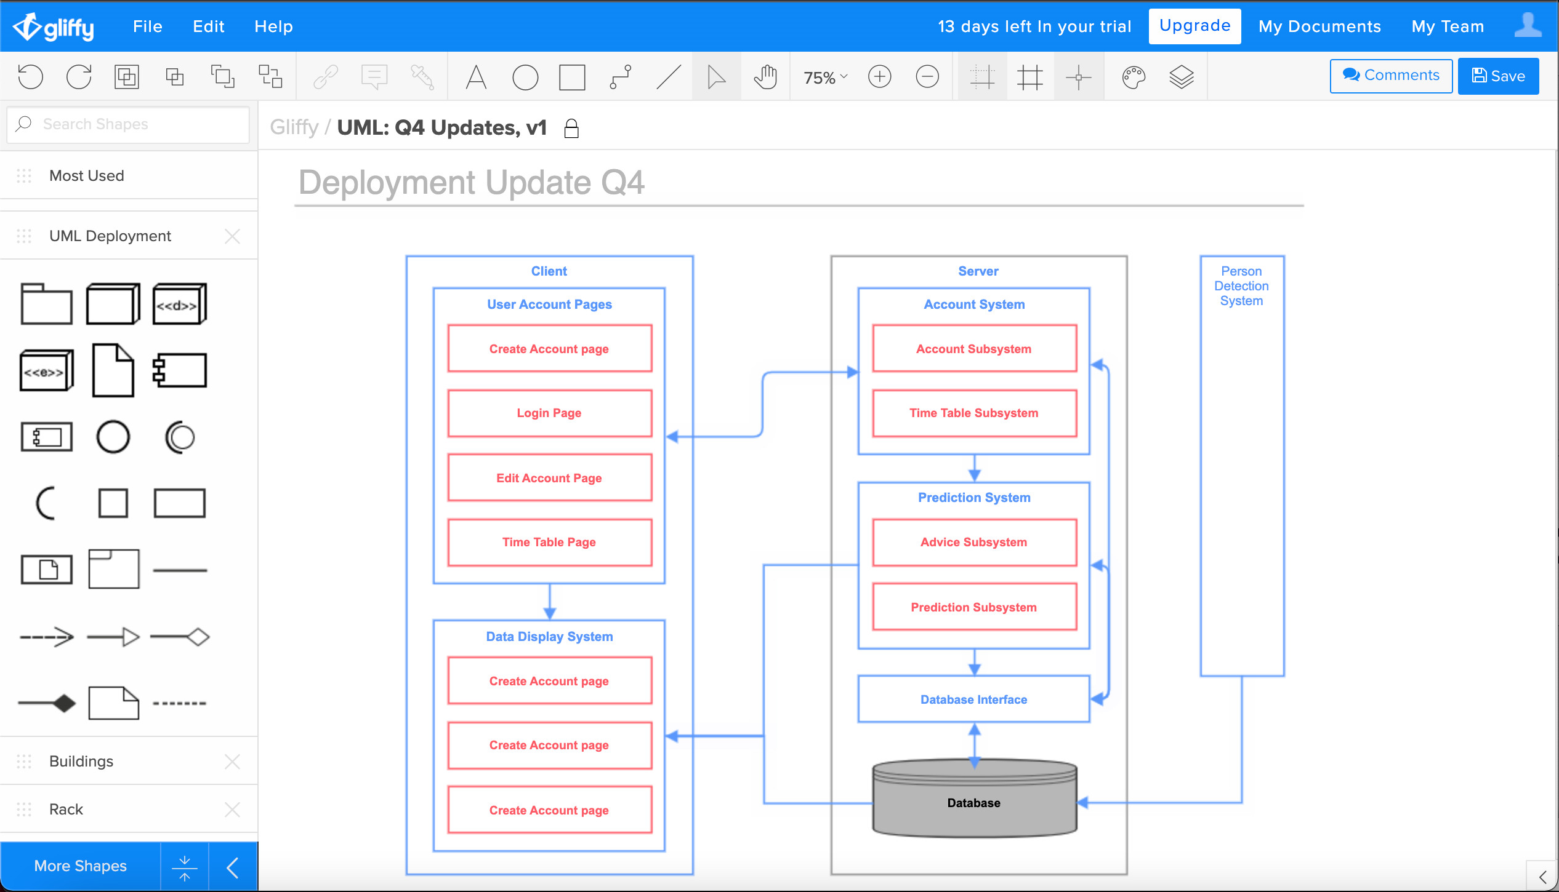Choose the Connector tool icon
Image resolution: width=1559 pixels, height=892 pixels.
[x=620, y=77]
